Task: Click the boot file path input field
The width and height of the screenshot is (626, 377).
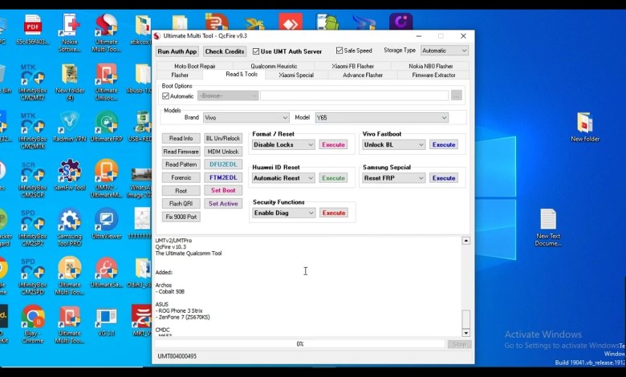Action: coord(354,95)
